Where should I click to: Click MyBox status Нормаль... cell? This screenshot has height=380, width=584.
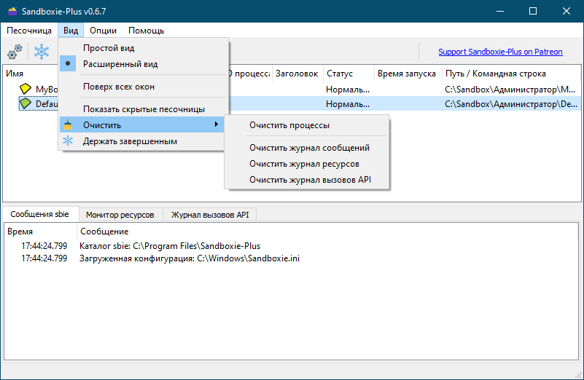click(348, 90)
